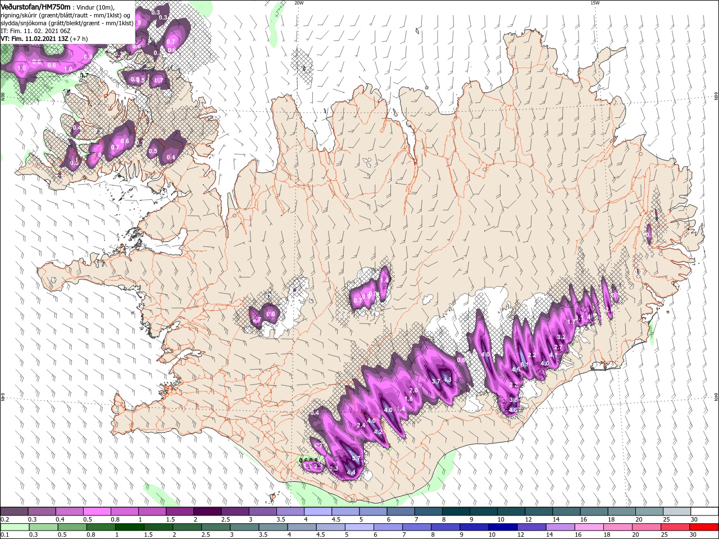This screenshot has width=719, height=539.
Task: Click the 4.1 precipitation value
Action: (x=553, y=355)
